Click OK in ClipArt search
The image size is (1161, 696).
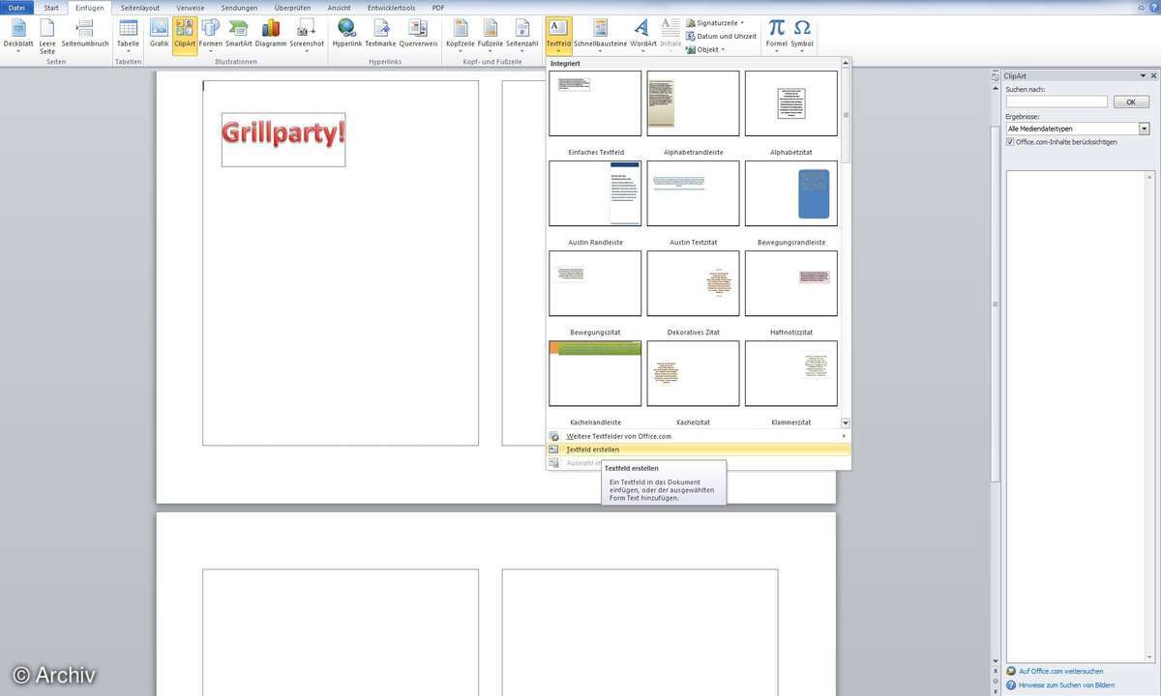[1131, 101]
